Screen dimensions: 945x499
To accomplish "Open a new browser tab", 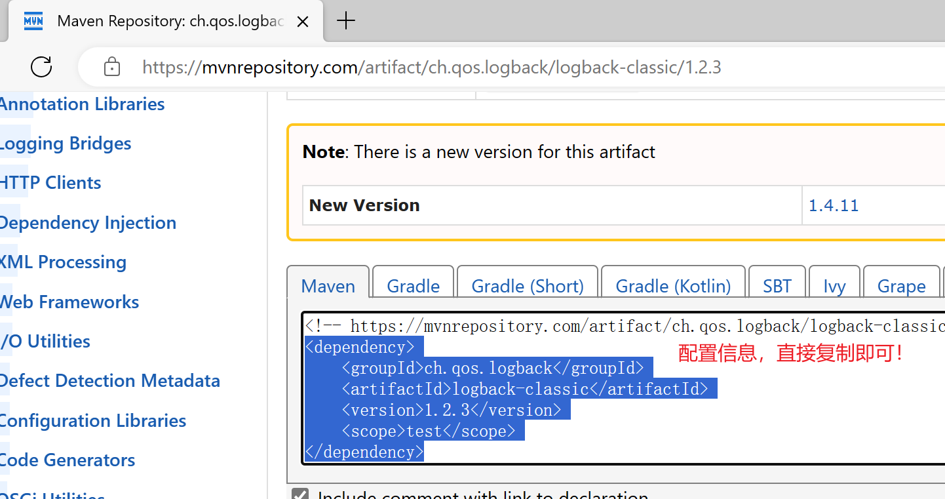I will (345, 21).
